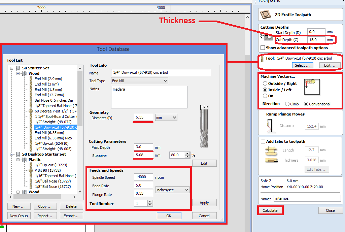Collapse SB Starter Set tree node
The height and width of the screenshot is (232, 345).
[x=12, y=68]
